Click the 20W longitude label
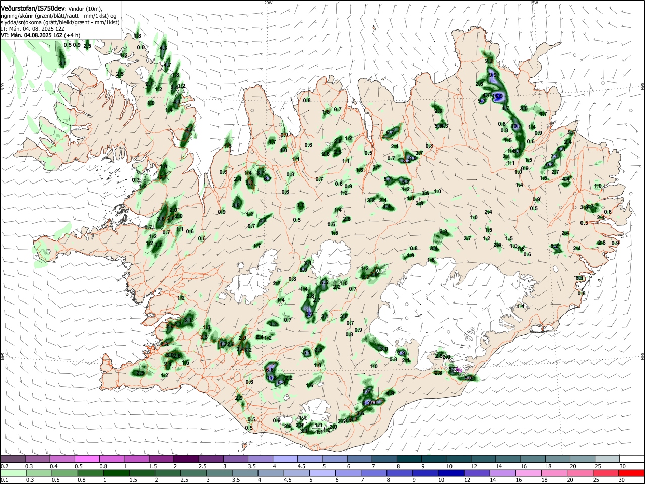The width and height of the screenshot is (645, 484). pos(268,2)
